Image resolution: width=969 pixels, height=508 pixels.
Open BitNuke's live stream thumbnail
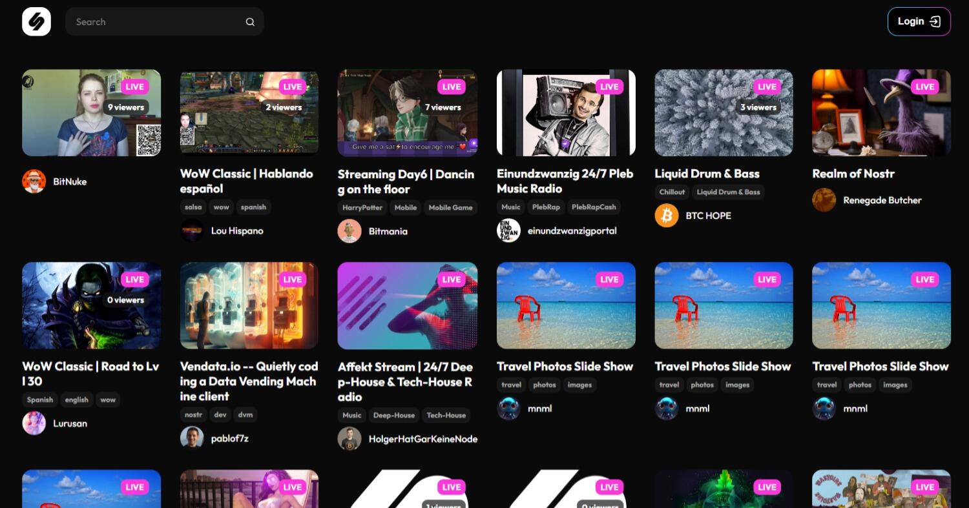(91, 113)
